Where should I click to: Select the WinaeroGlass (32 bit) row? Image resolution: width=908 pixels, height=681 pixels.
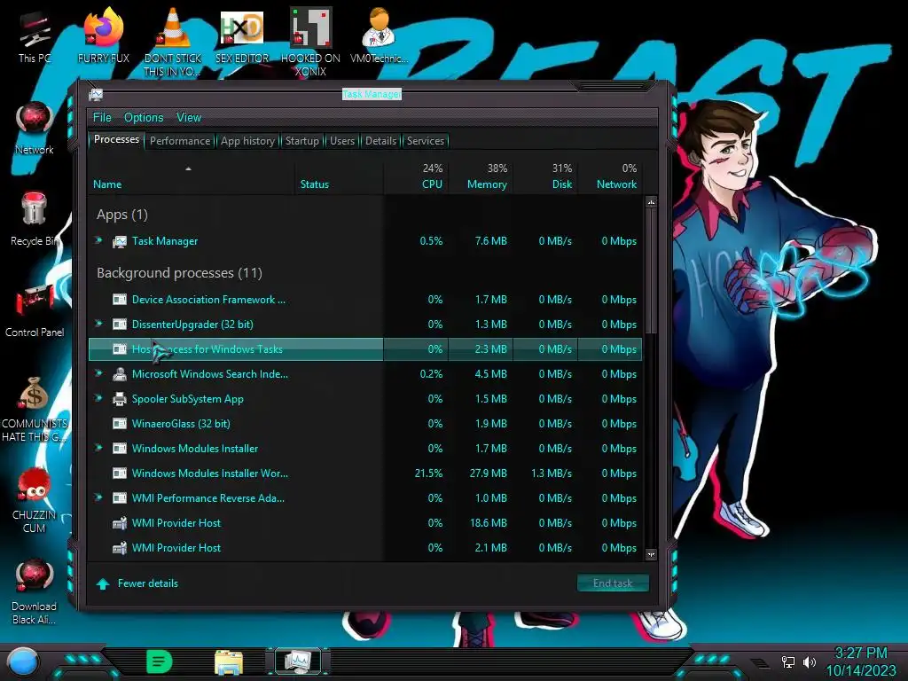(x=364, y=423)
